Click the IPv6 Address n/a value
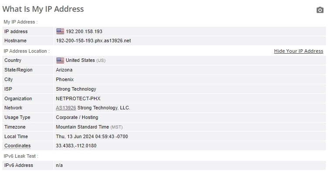This screenshot has width=329, height=173. pyautogui.click(x=59, y=165)
